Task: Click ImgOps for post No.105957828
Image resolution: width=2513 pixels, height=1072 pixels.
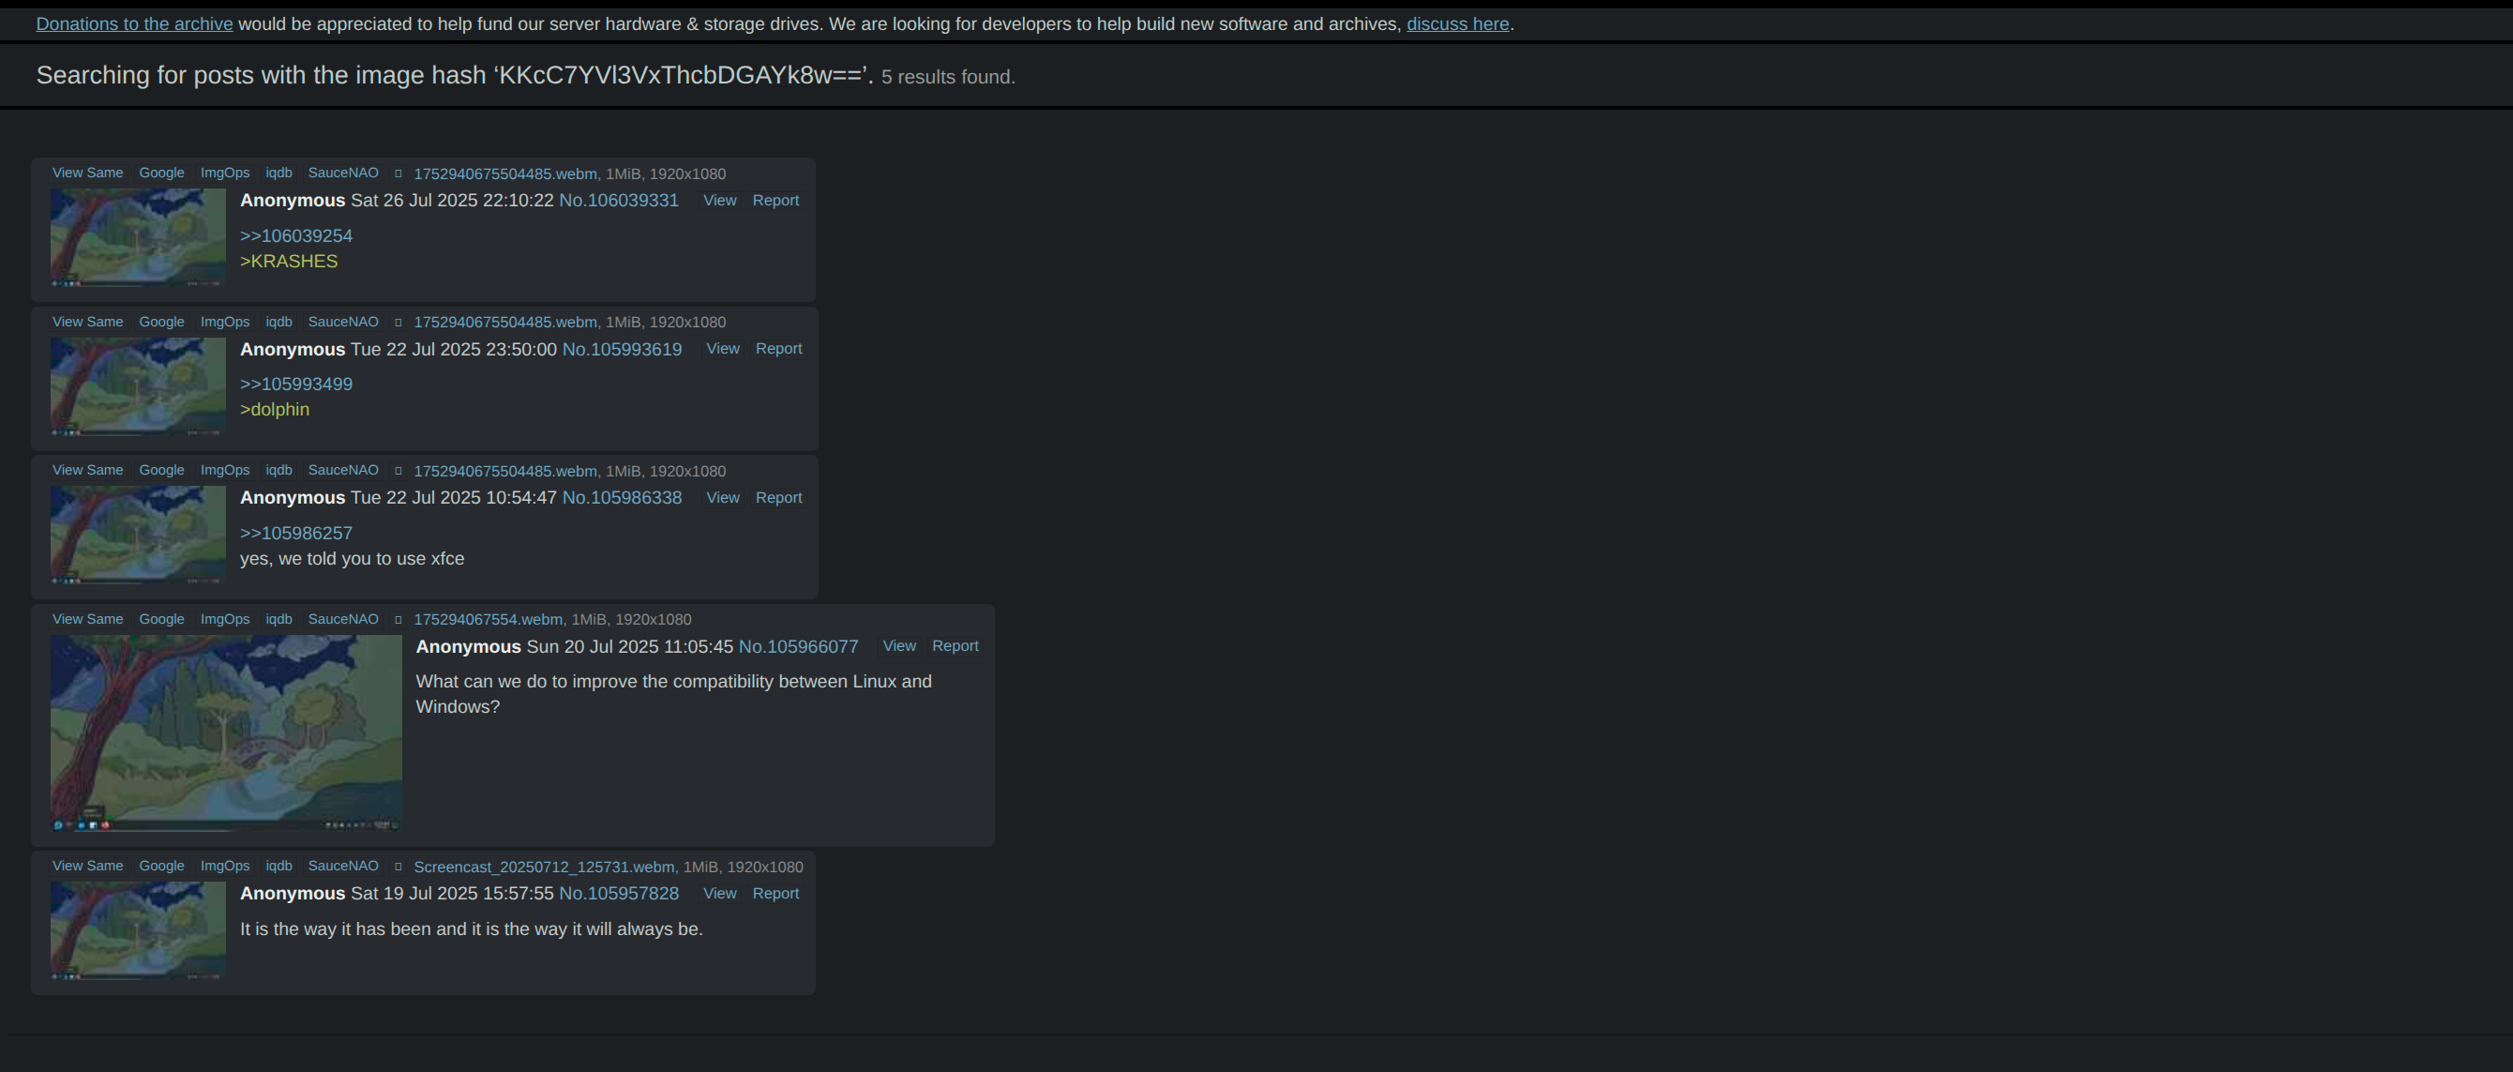Action: 225,867
